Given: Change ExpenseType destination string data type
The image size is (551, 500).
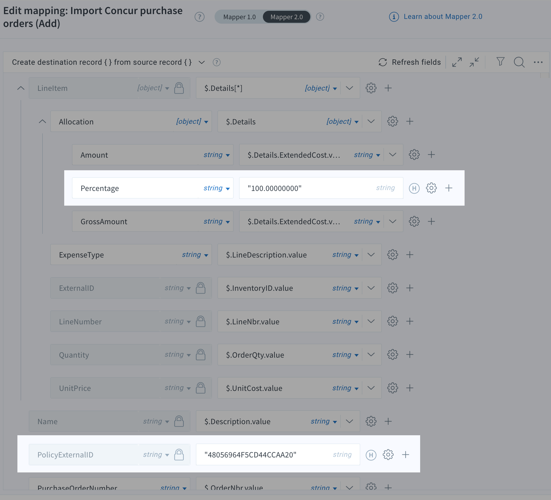Looking at the screenshot, I should coord(195,255).
